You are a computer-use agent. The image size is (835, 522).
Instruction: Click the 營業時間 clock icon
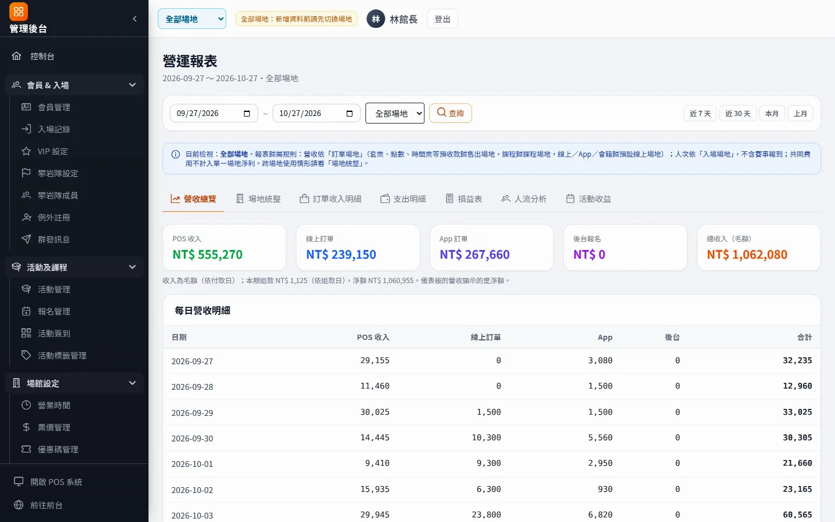(26, 405)
